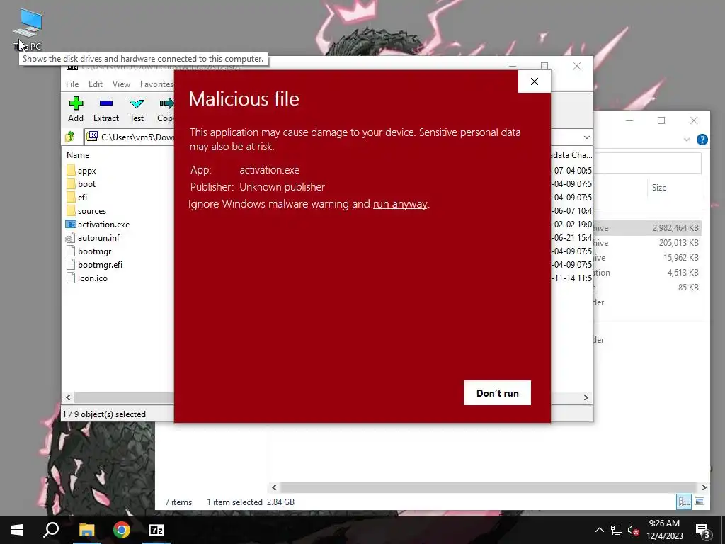
Task: Select the 4,613 KB row in Explorer
Action: 647,272
